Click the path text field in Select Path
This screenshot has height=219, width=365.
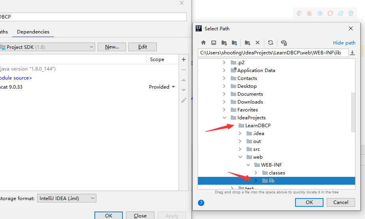(x=273, y=53)
